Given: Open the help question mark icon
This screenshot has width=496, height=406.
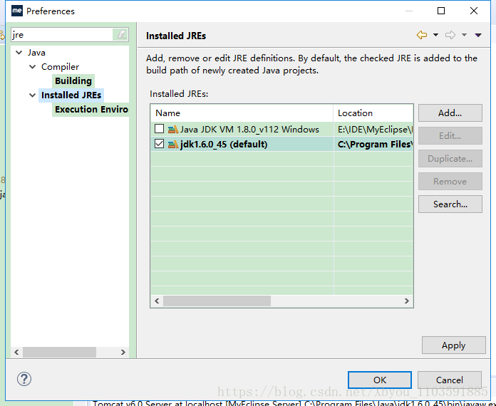Looking at the screenshot, I should click(24, 379).
